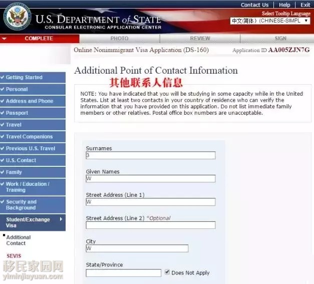This screenshot has height=284, width=314.
Task: Click the Department of State seal logo
Action: pos(18,17)
